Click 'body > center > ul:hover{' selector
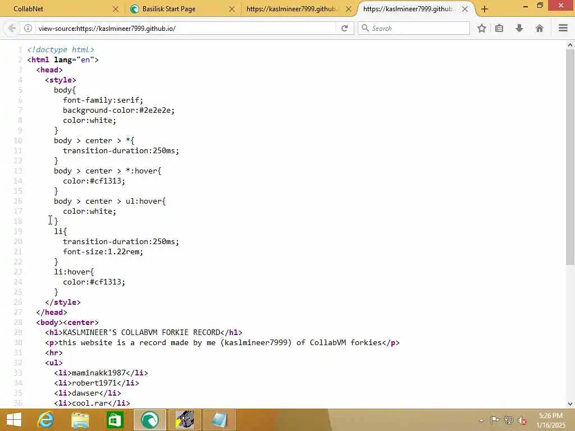Screen dimensions: 575x431 click(x=109, y=201)
